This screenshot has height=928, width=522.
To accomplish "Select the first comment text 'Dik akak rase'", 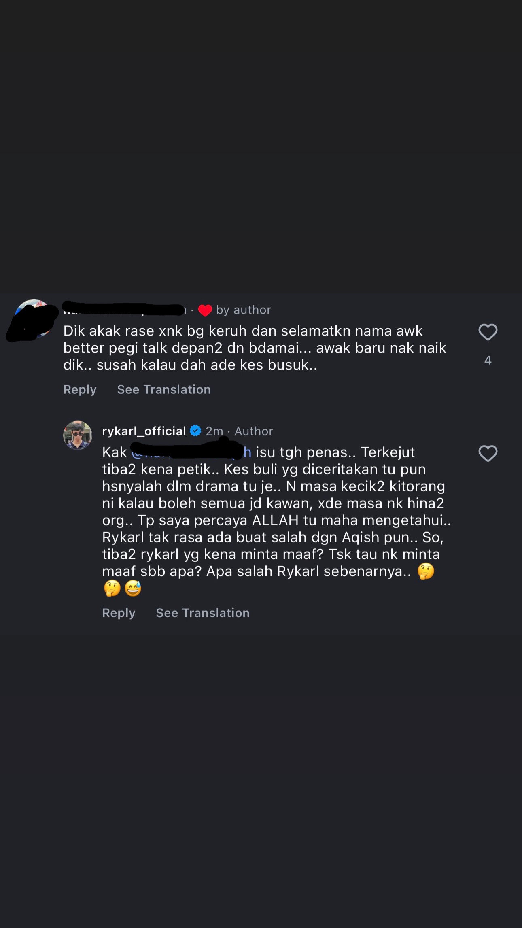I will click(255, 348).
